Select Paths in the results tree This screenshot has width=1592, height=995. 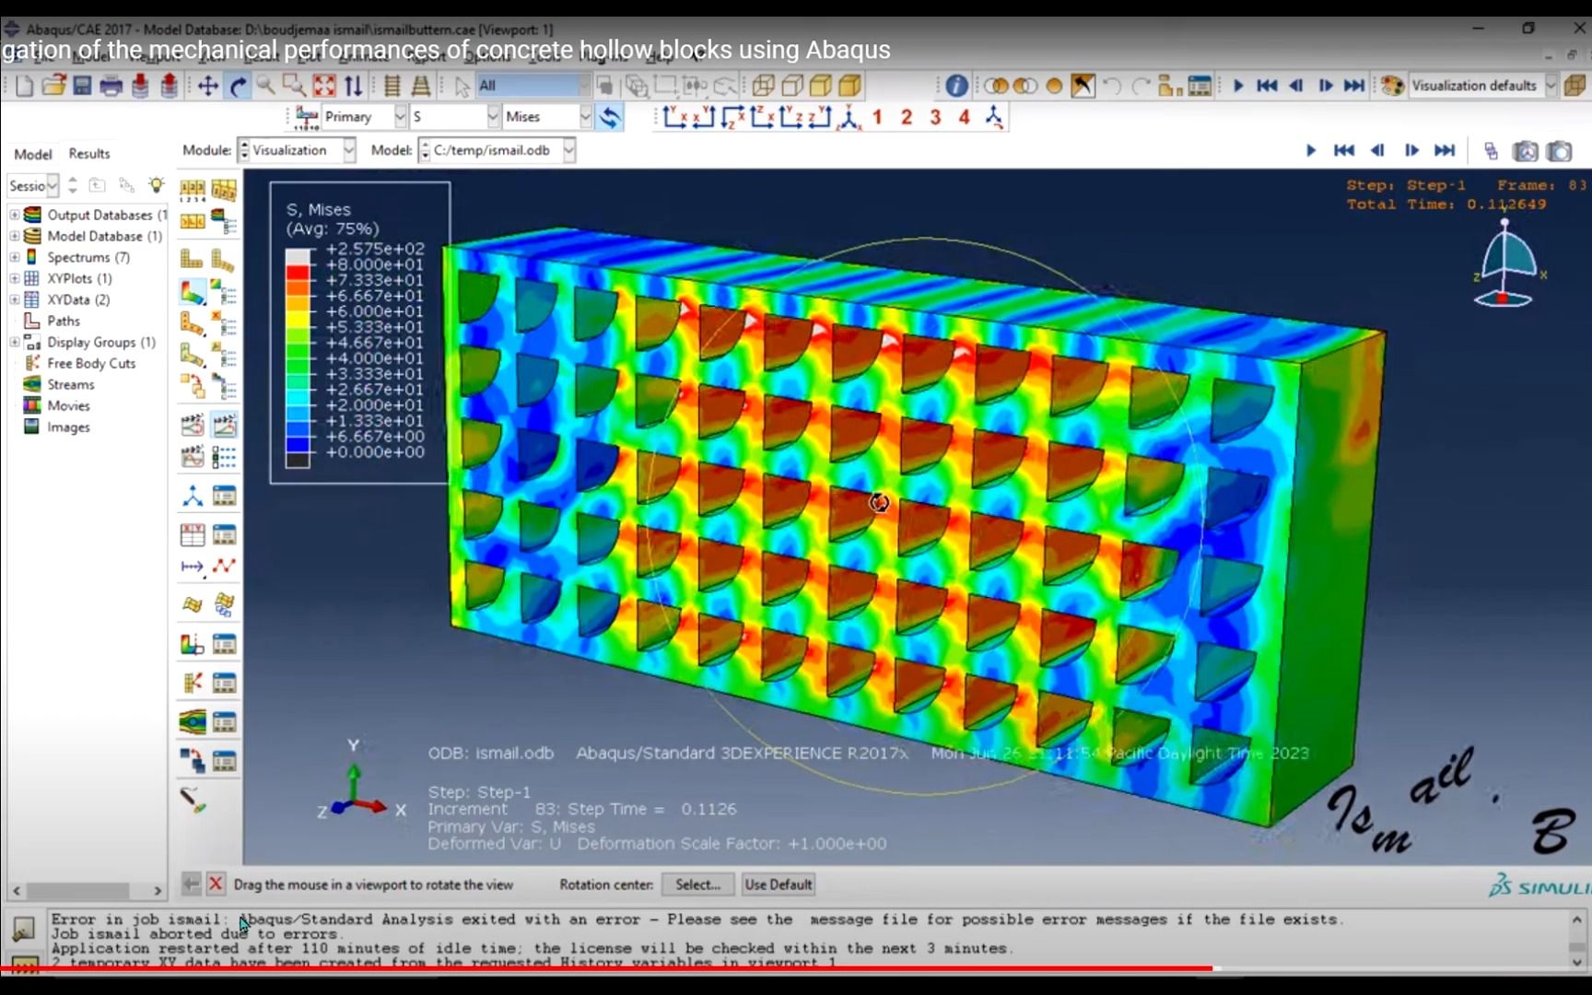[64, 321]
